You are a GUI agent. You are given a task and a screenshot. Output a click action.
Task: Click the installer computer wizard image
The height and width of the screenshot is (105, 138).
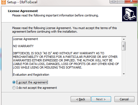pyautogui.click(x=129, y=14)
